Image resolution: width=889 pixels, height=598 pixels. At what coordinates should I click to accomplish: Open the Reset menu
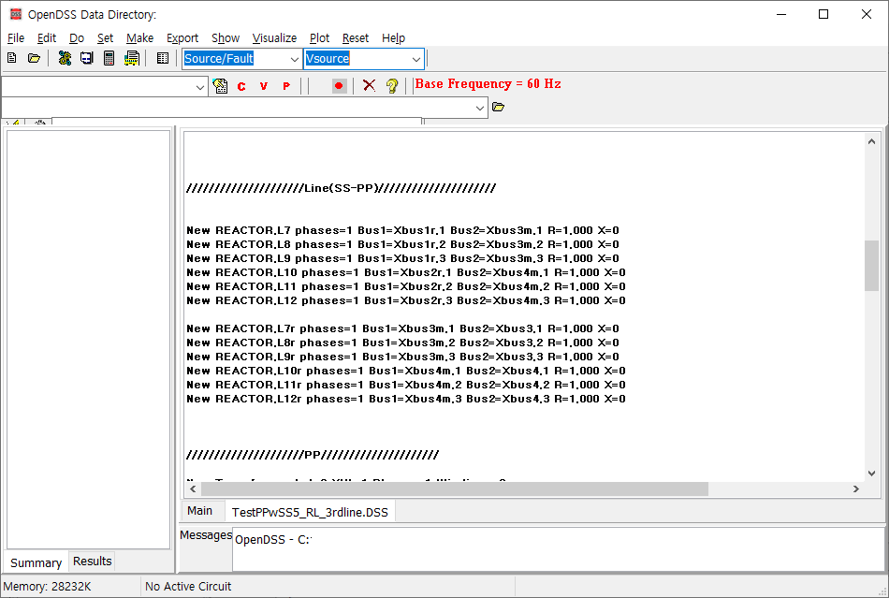[x=356, y=38]
